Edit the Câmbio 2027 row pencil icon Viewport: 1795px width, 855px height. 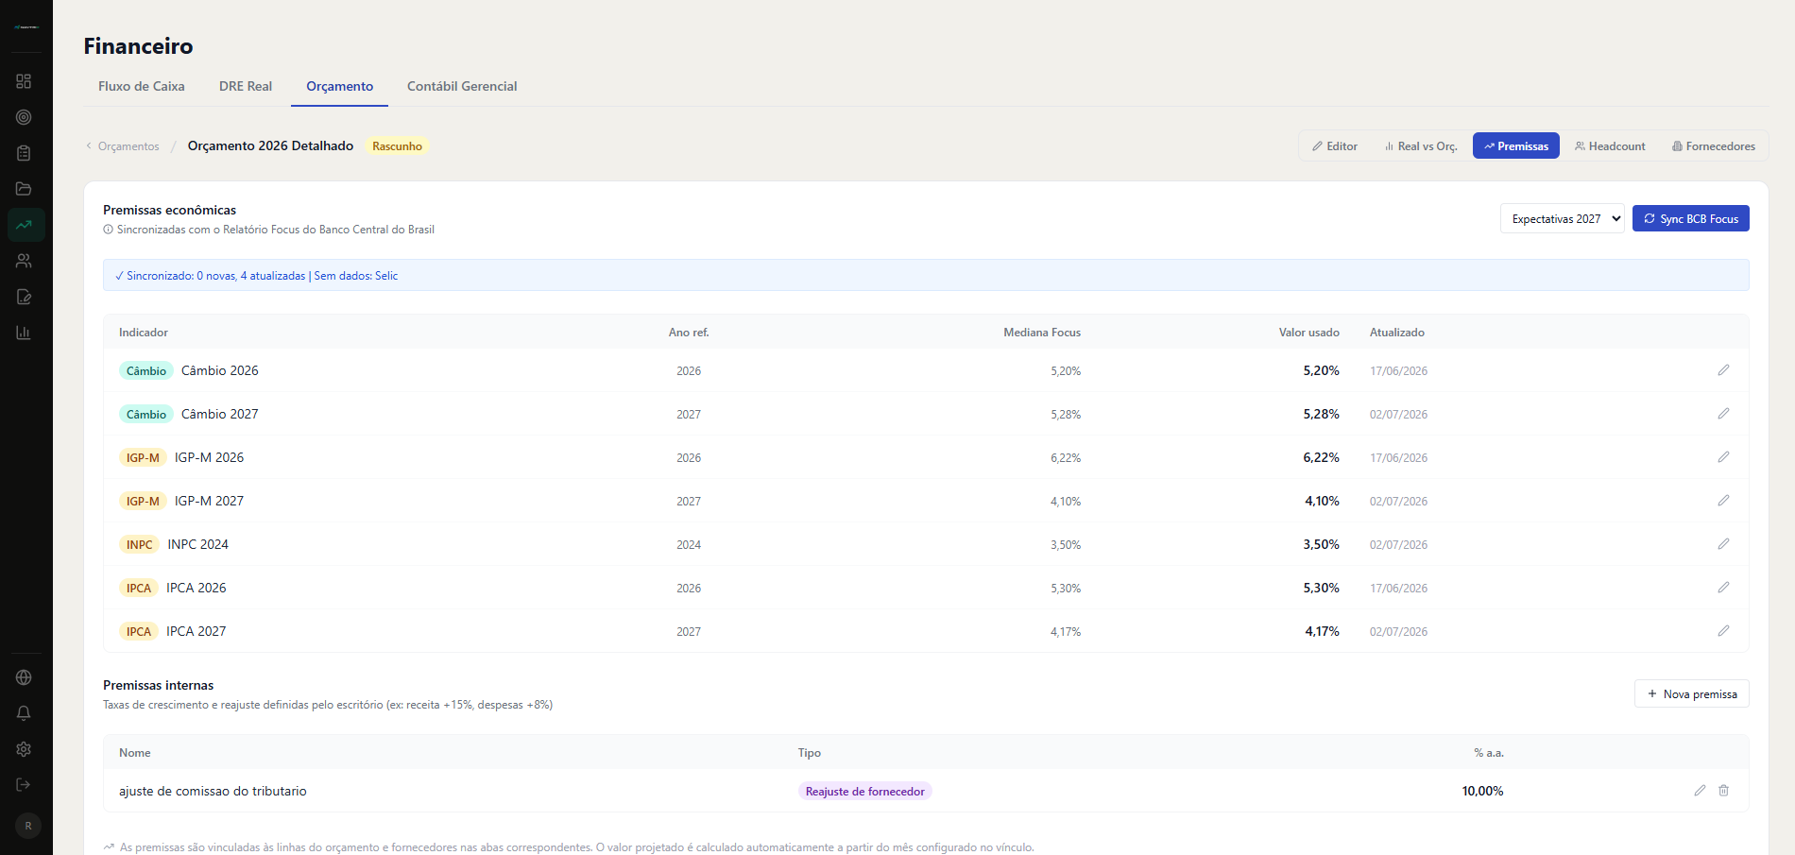[1723, 414]
